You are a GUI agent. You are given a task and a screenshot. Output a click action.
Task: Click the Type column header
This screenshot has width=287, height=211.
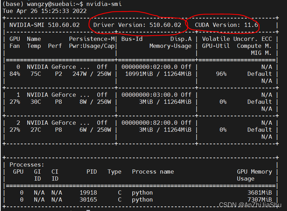tap(114, 172)
